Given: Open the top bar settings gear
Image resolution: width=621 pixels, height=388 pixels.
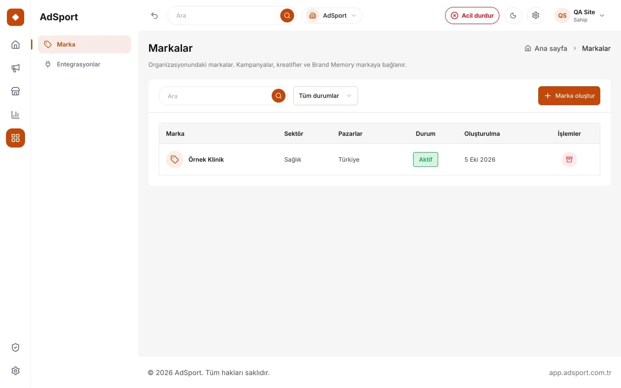Looking at the screenshot, I should pos(536,16).
